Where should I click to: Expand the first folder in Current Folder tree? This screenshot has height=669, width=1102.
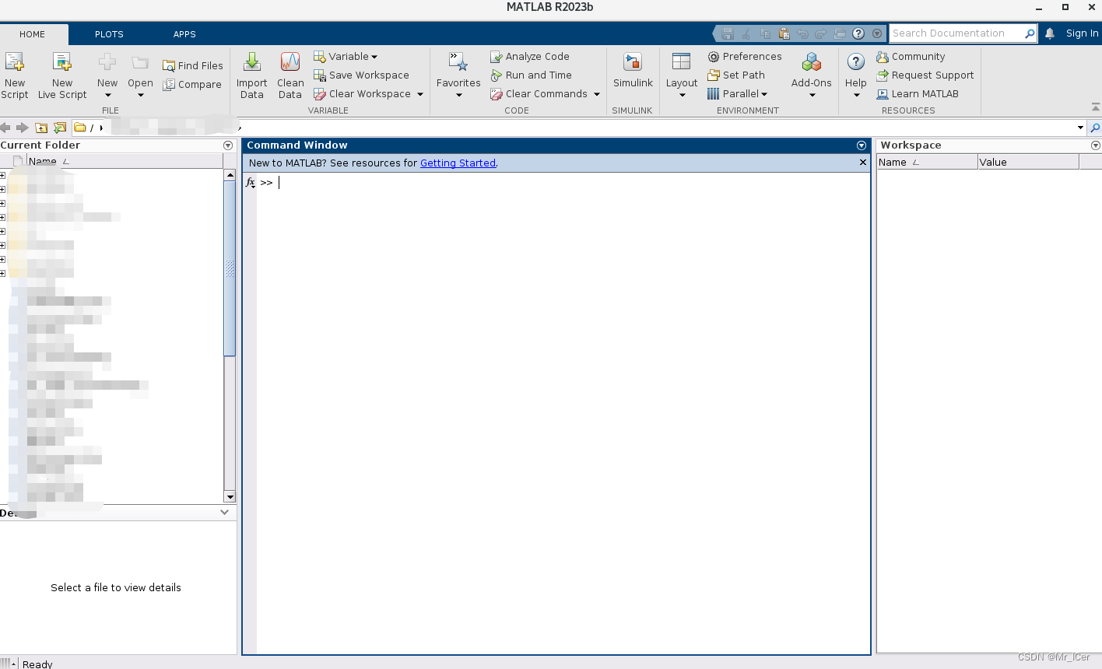pos(2,176)
